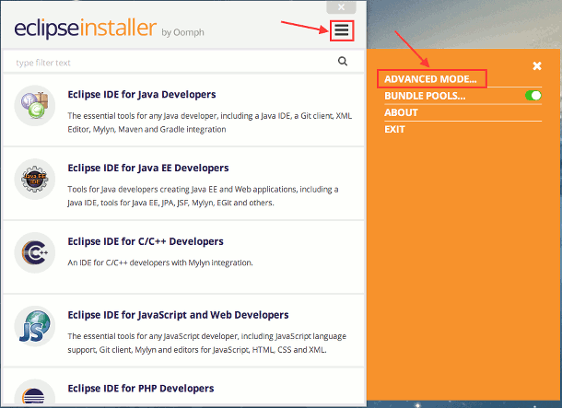Click the Java EE IDE gear icon
562x408 pixels.
35,179
